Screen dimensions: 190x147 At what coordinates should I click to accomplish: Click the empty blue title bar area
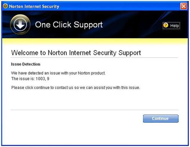click(119, 6)
